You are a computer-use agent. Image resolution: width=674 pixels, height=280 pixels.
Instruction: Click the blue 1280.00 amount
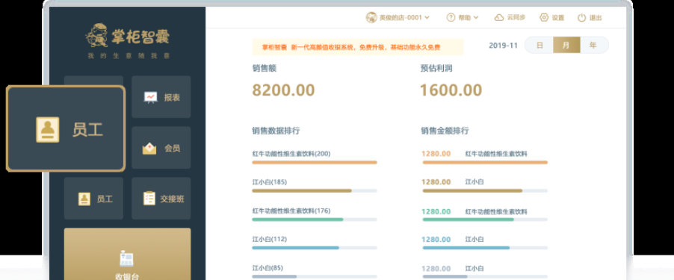click(x=436, y=240)
